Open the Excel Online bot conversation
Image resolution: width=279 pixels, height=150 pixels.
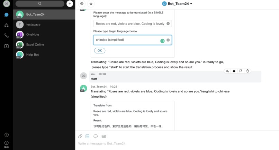point(44,45)
